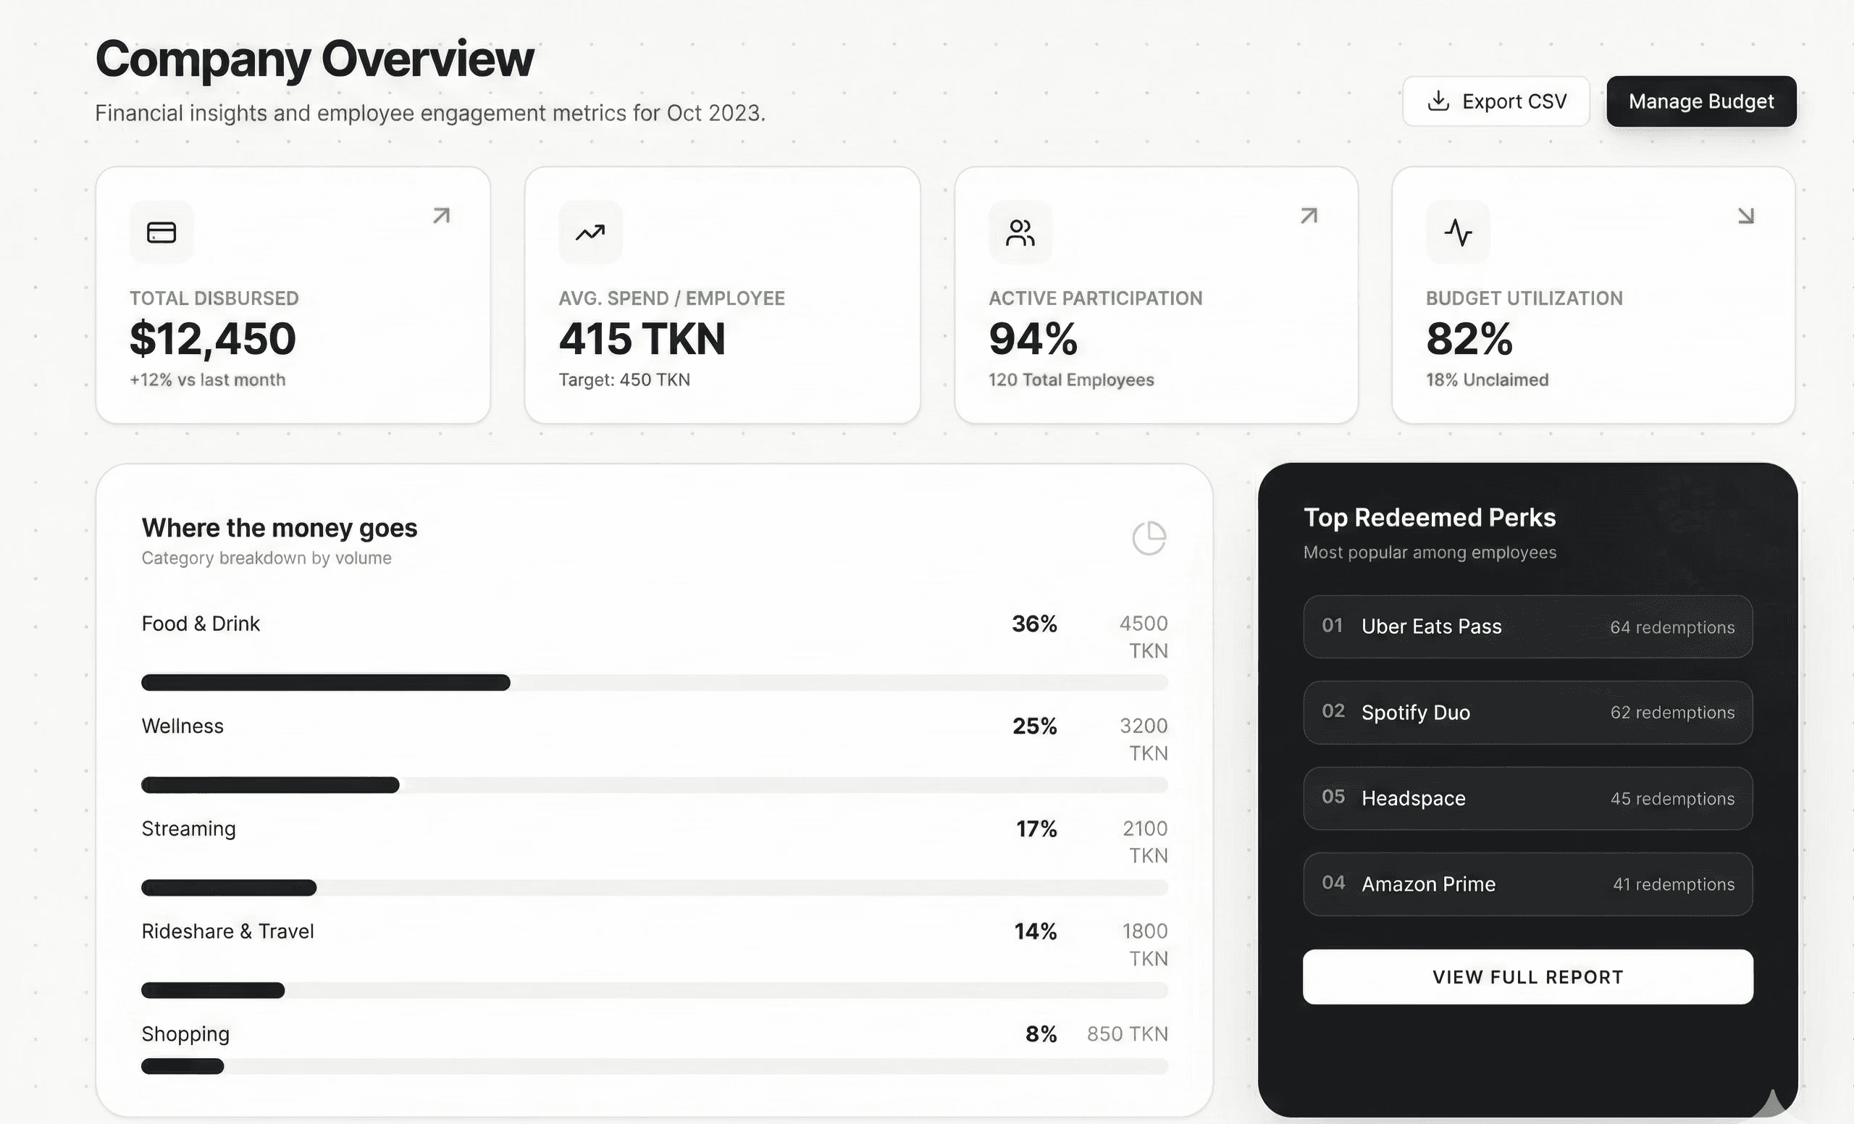The width and height of the screenshot is (1854, 1124).
Task: Open the Amazon Prime perk entry
Action: [x=1527, y=884]
